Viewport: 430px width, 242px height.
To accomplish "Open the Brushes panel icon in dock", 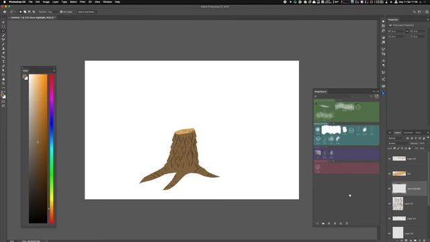I will (383, 49).
